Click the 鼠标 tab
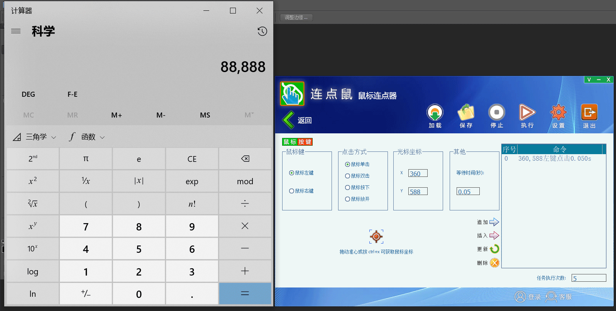The width and height of the screenshot is (616, 311). pos(290,142)
